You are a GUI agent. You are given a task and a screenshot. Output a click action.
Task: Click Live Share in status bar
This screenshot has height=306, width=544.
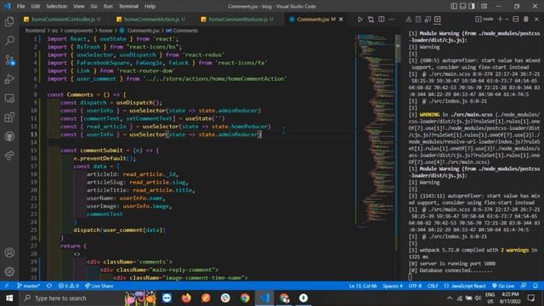tap(99, 286)
